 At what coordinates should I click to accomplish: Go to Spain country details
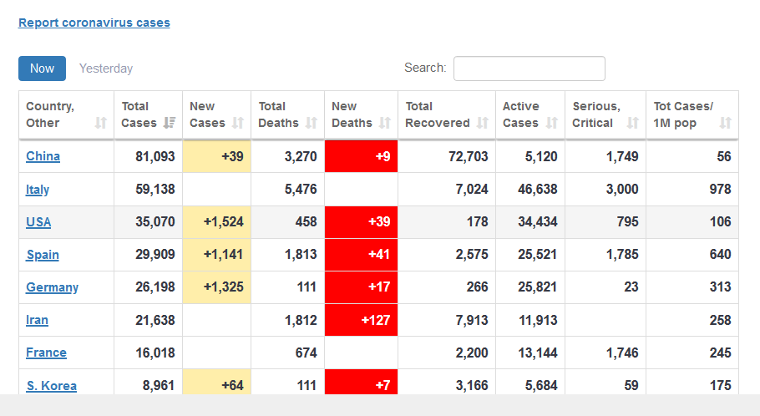pos(43,255)
